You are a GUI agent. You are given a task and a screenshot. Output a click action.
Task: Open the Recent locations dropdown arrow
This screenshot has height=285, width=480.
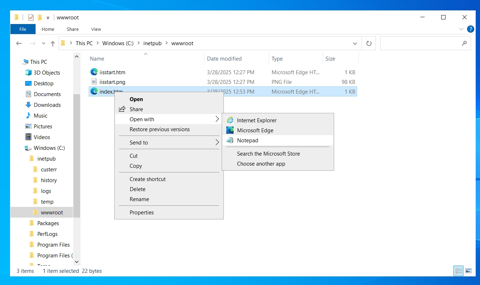pyautogui.click(x=43, y=43)
